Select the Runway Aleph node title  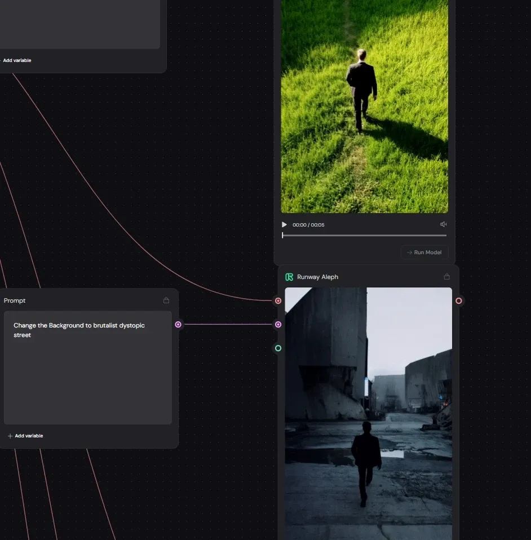point(317,277)
